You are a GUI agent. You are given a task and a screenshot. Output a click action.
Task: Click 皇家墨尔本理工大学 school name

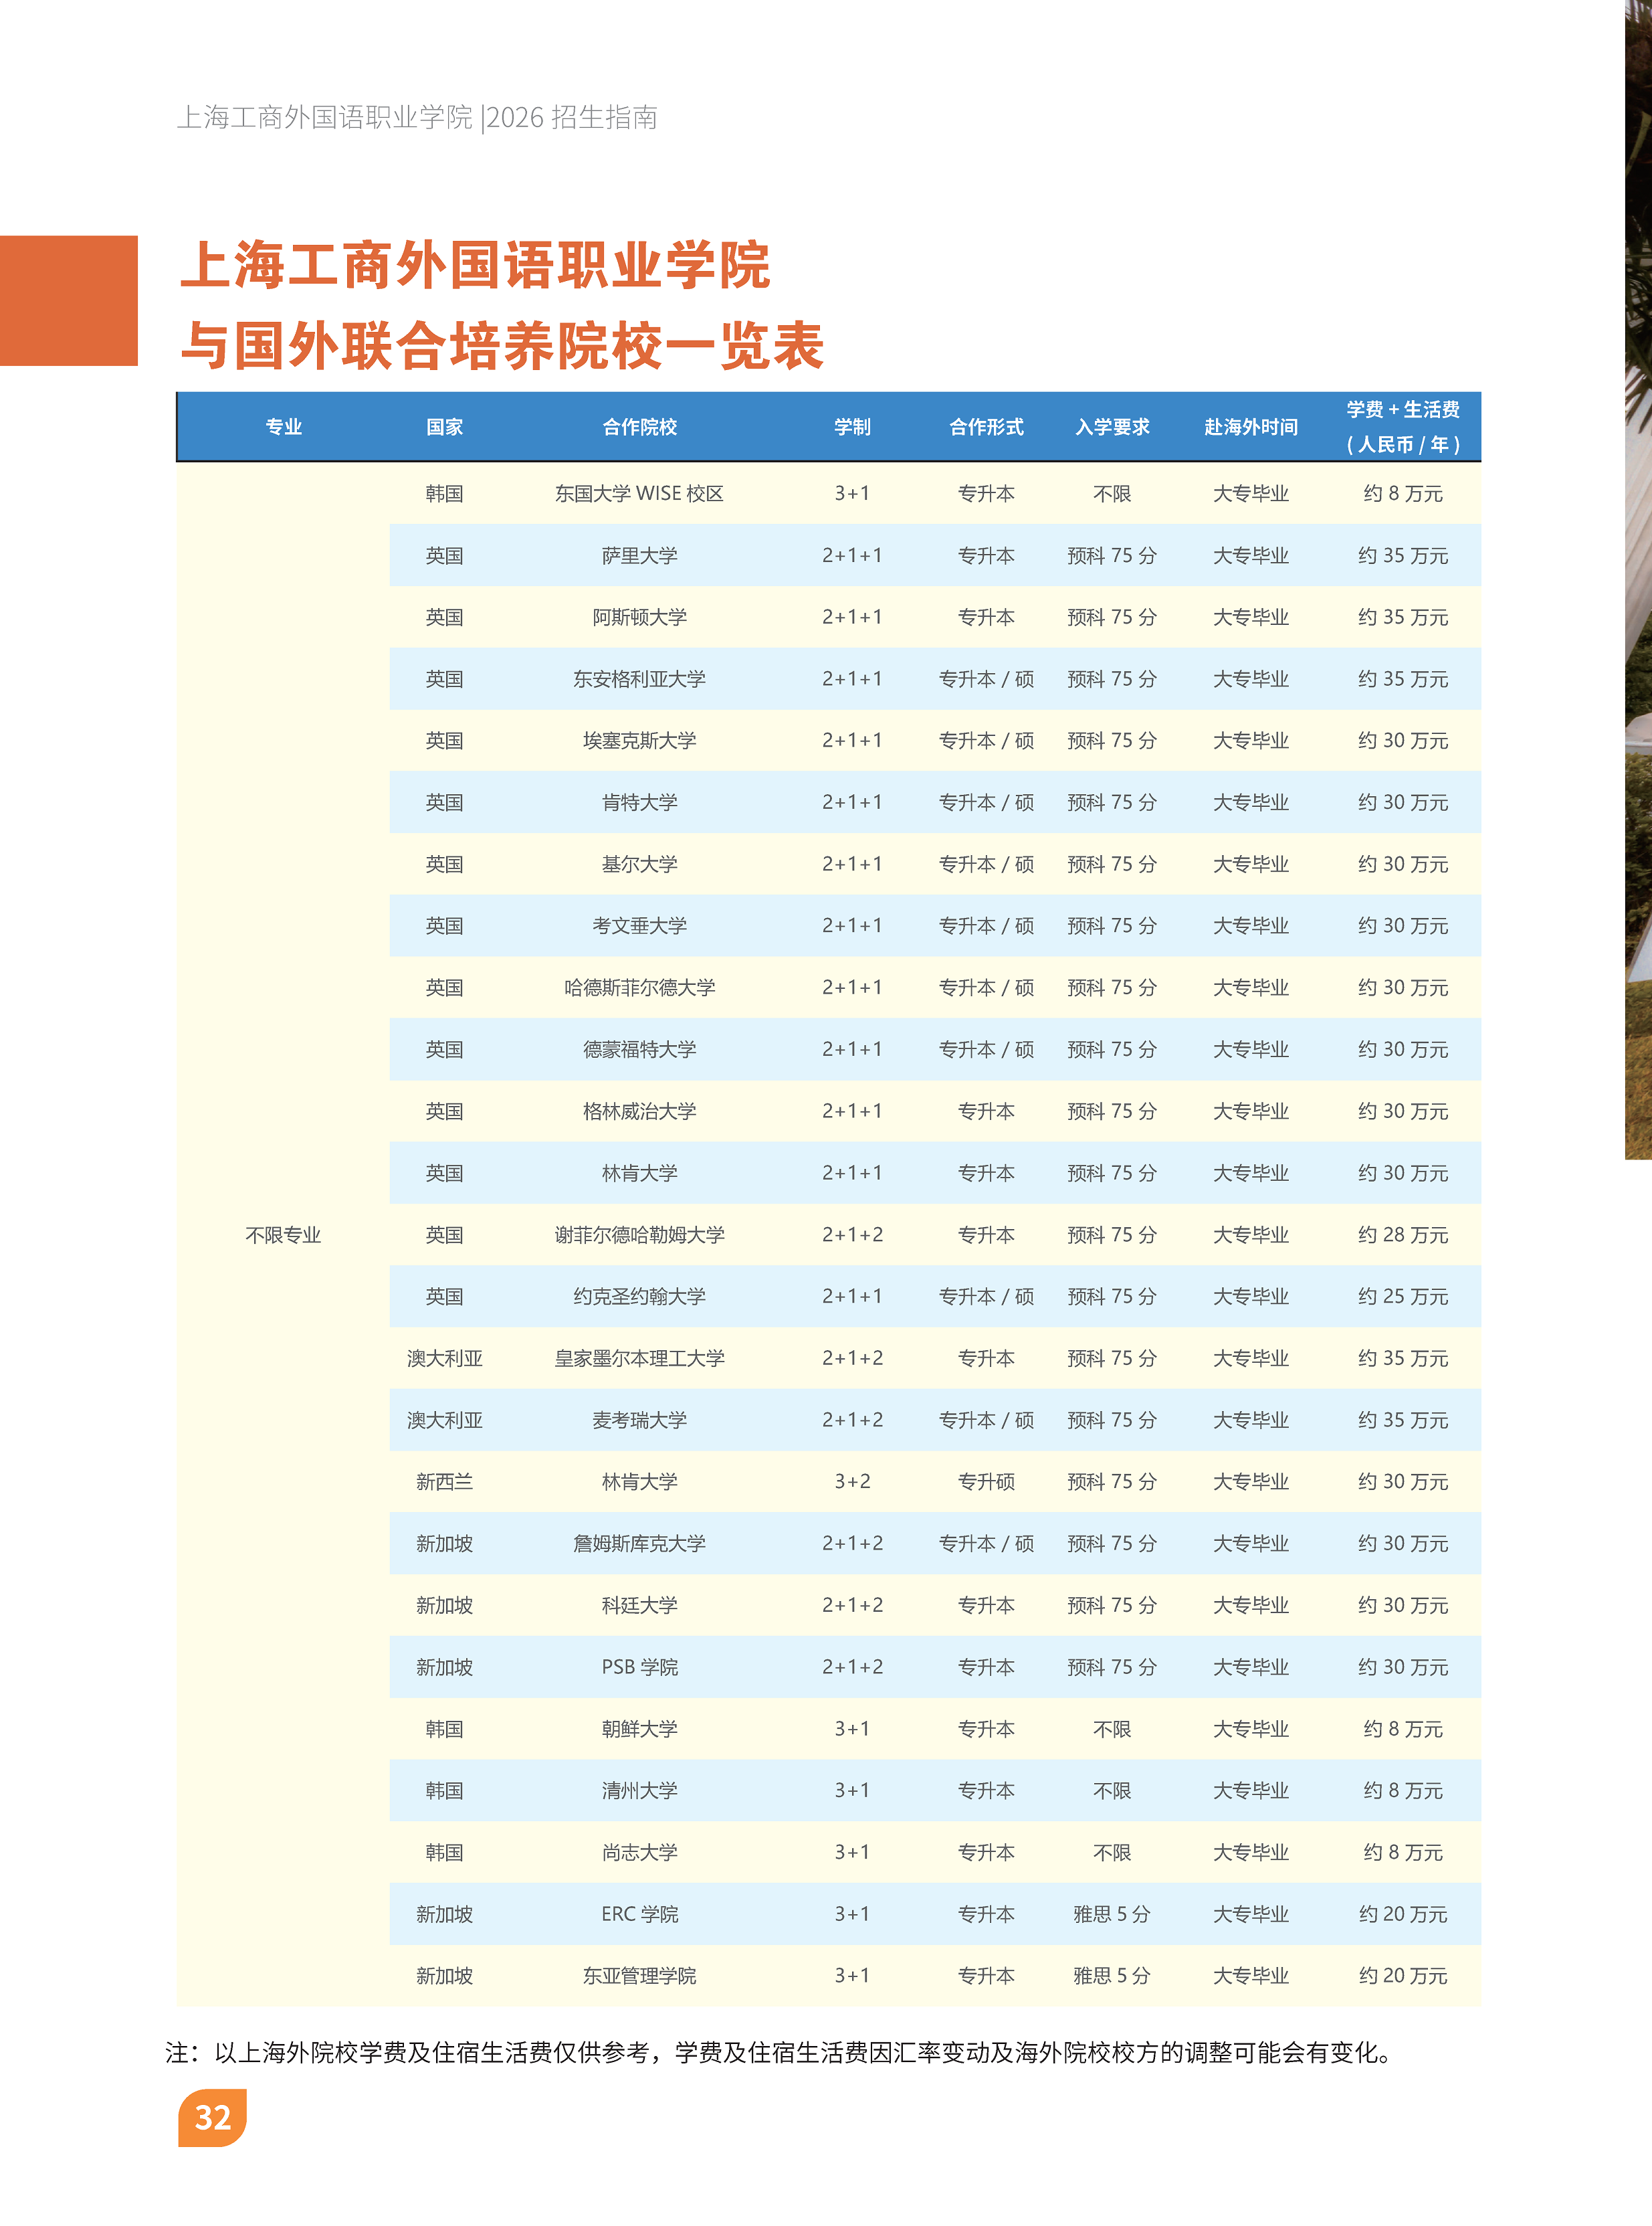pyautogui.click(x=639, y=1358)
